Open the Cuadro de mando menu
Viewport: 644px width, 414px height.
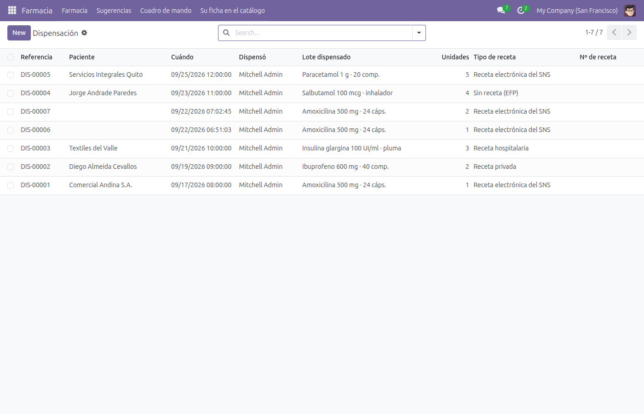[x=166, y=10]
